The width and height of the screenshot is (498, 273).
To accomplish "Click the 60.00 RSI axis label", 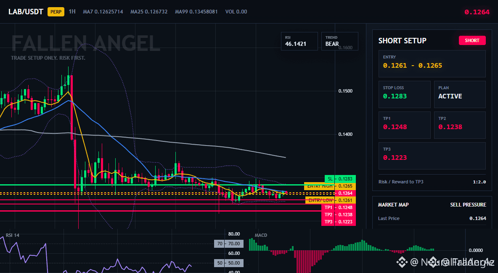I will coord(234,253).
